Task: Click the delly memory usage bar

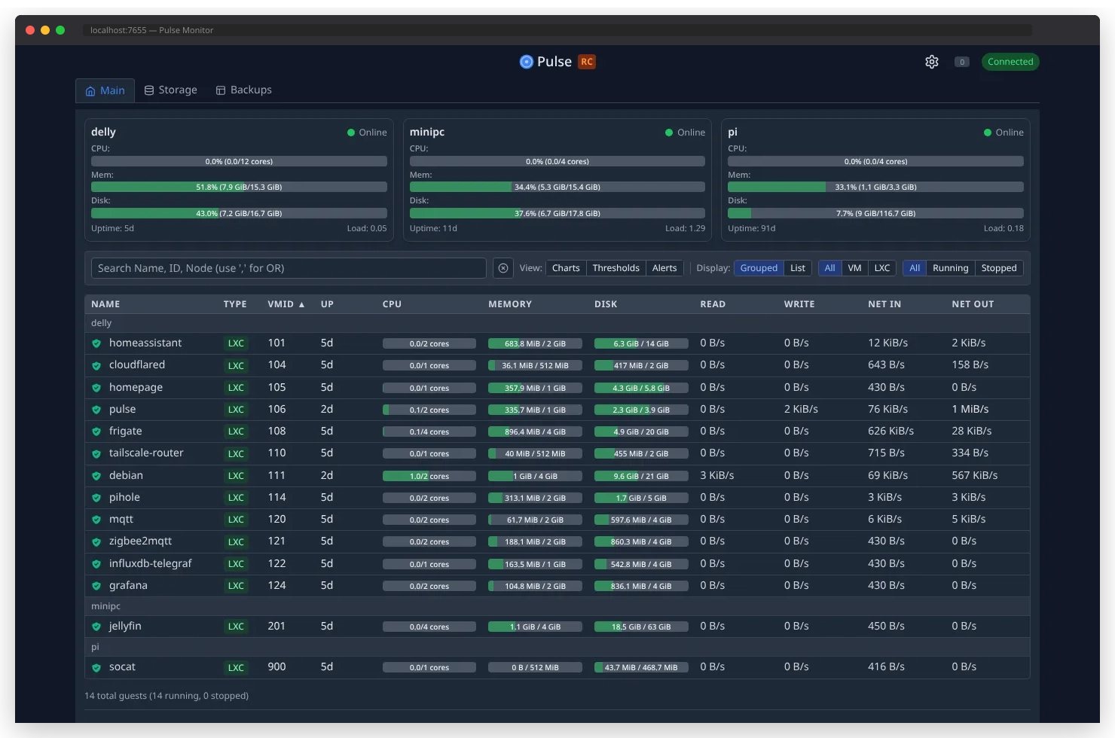Action: (239, 187)
